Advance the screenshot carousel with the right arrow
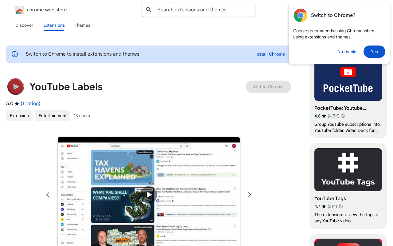 pyautogui.click(x=249, y=195)
